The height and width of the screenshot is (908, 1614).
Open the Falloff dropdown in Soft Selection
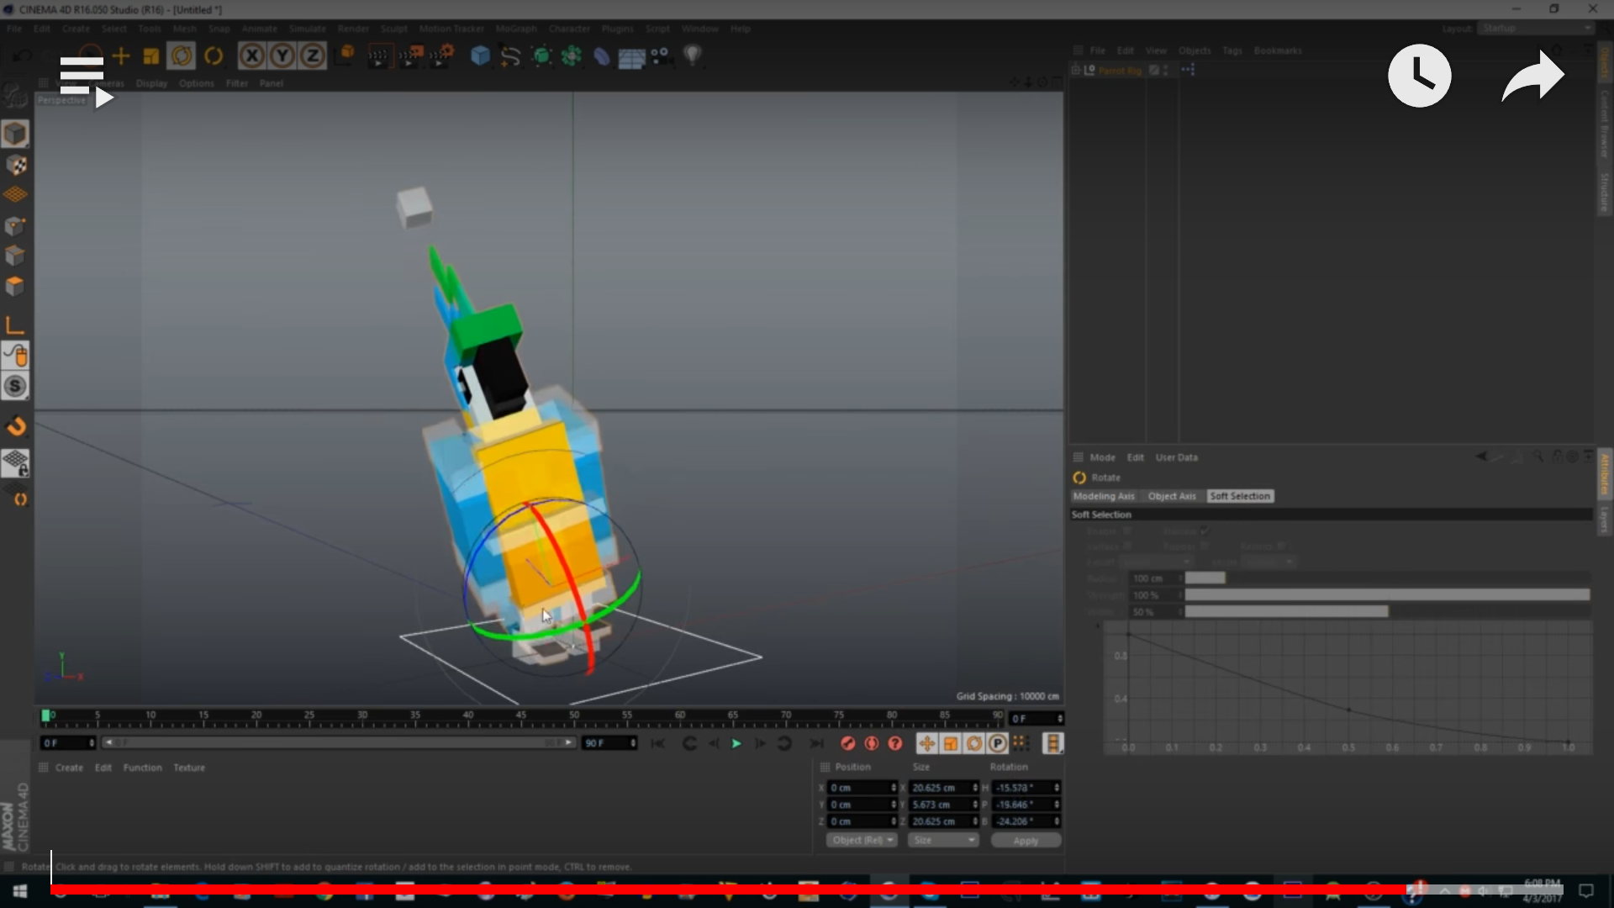[x=1156, y=562]
